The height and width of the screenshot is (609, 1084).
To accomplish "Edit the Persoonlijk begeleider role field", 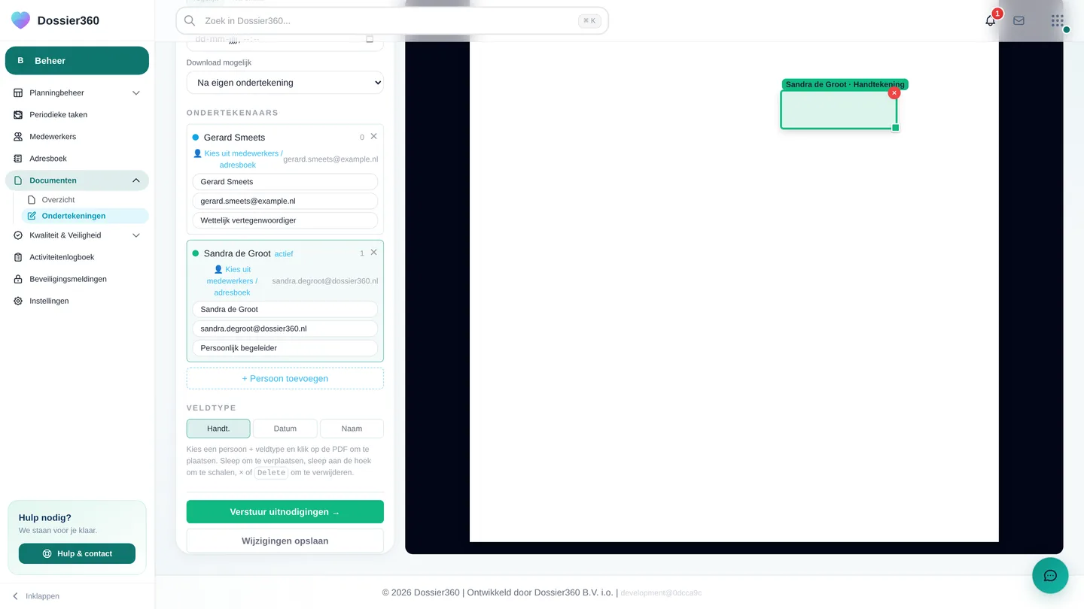I will [x=285, y=348].
